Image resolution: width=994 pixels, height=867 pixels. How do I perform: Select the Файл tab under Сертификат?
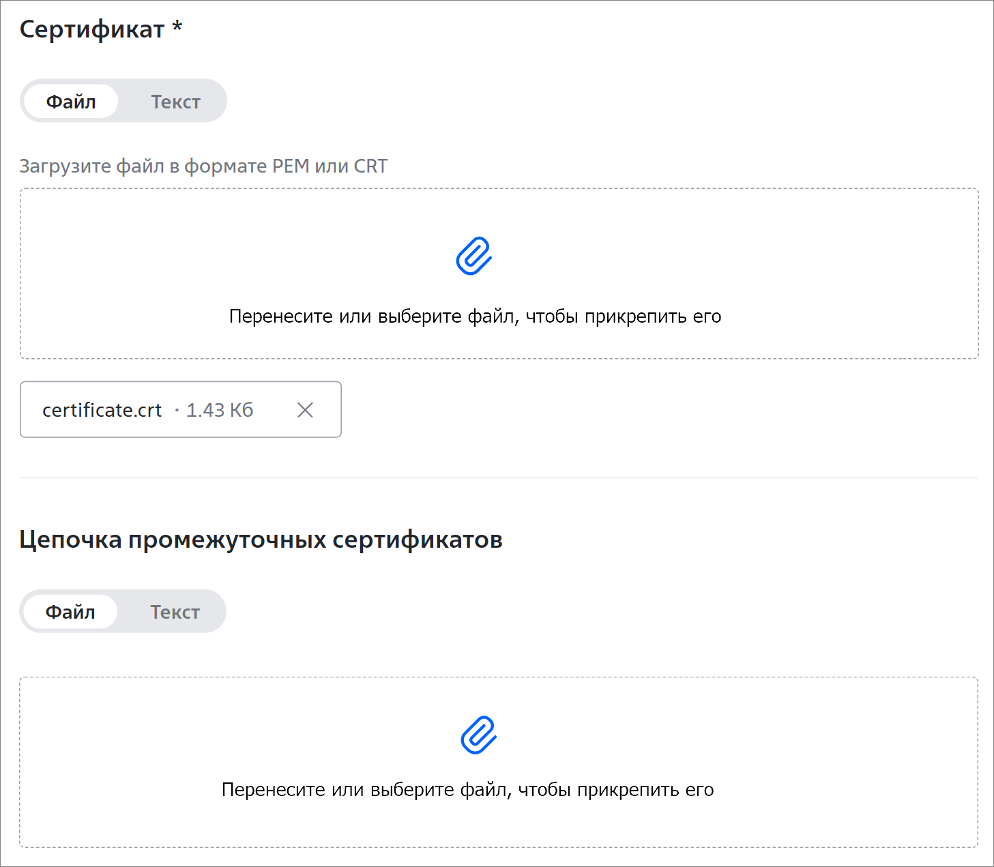coord(71,102)
